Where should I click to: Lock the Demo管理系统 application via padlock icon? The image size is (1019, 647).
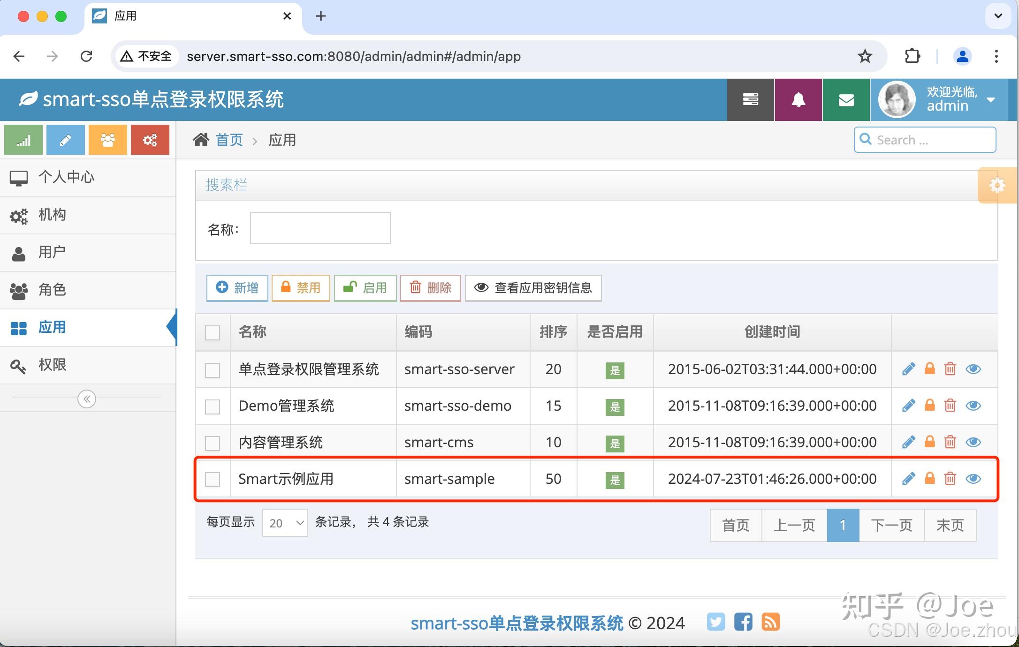929,406
